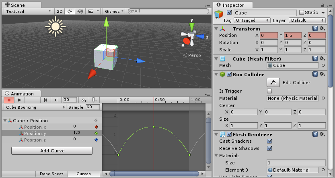Click the add animation event icon

95,100
